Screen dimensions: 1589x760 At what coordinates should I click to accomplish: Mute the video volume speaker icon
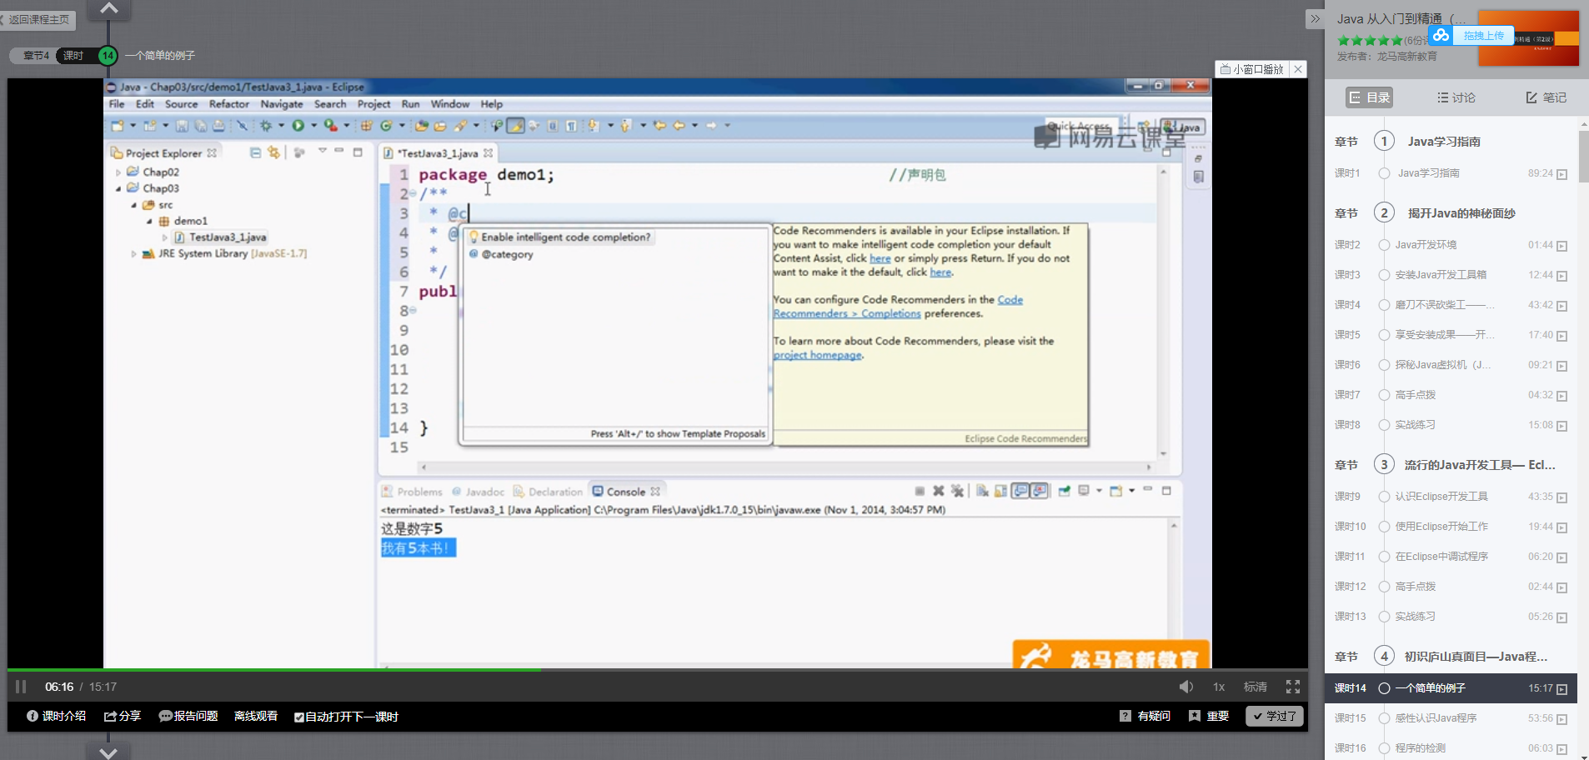point(1185,687)
